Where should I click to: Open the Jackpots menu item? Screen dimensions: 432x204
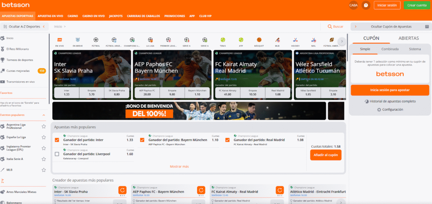coord(116,16)
